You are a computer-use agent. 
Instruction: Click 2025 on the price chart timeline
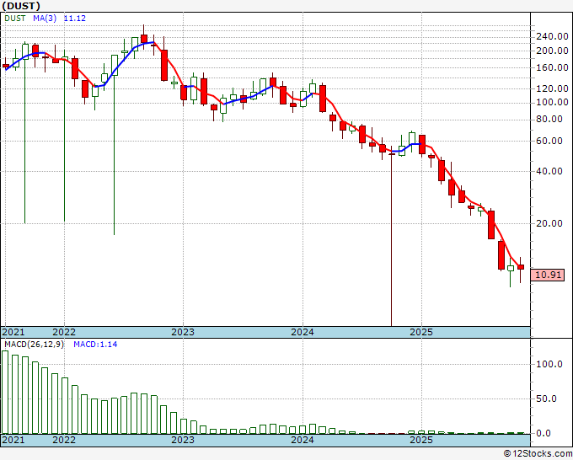click(421, 332)
